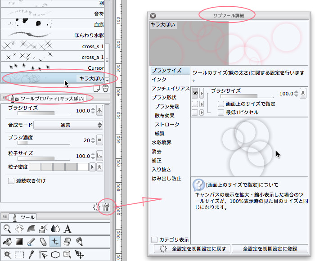The image size is (315, 261).
Task: Click 全設定を初期設定に戻す button
Action: pyautogui.click(x=193, y=248)
